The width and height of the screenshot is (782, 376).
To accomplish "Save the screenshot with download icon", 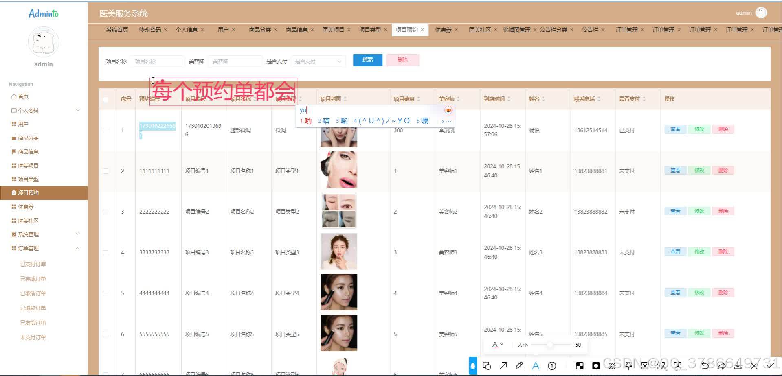I will (x=738, y=365).
